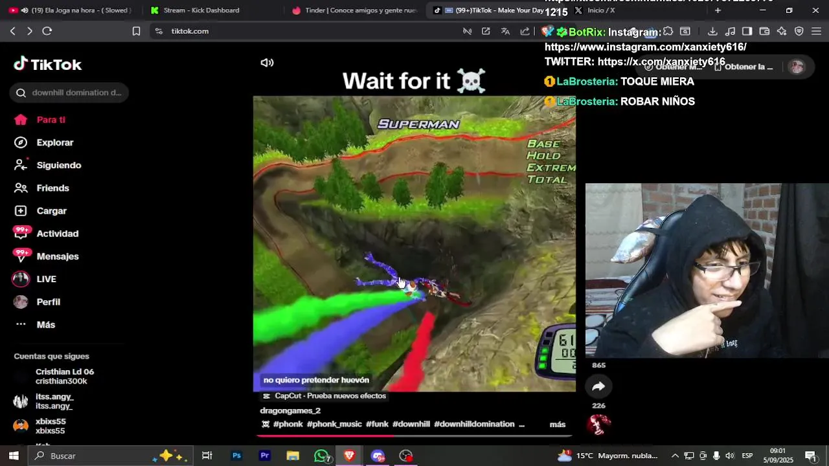Image resolution: width=829 pixels, height=466 pixels.
Task: Open the Windows Start menu
Action: 14,456
